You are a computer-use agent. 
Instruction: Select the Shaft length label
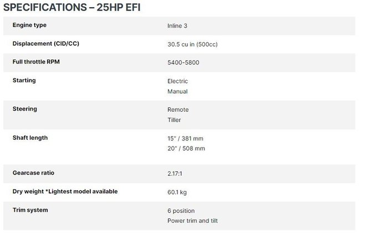30,138
